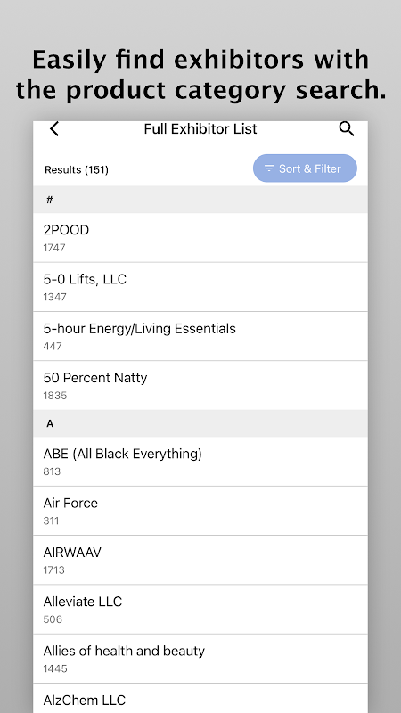Open search with magnifier icon
401x713 pixels.
[347, 129]
